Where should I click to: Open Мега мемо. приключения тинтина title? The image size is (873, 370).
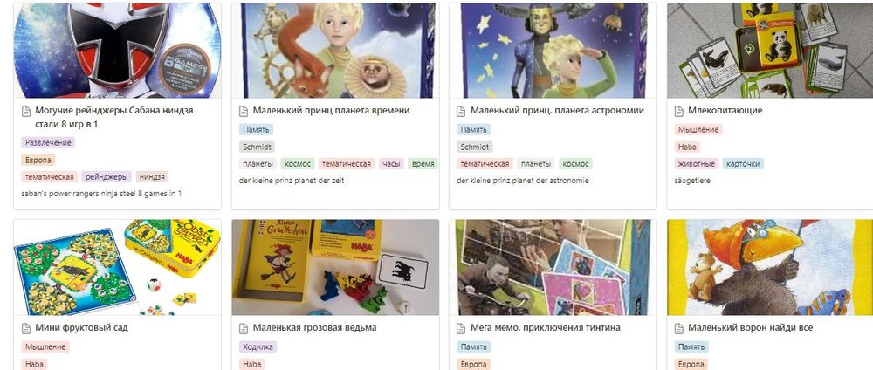pyautogui.click(x=545, y=328)
